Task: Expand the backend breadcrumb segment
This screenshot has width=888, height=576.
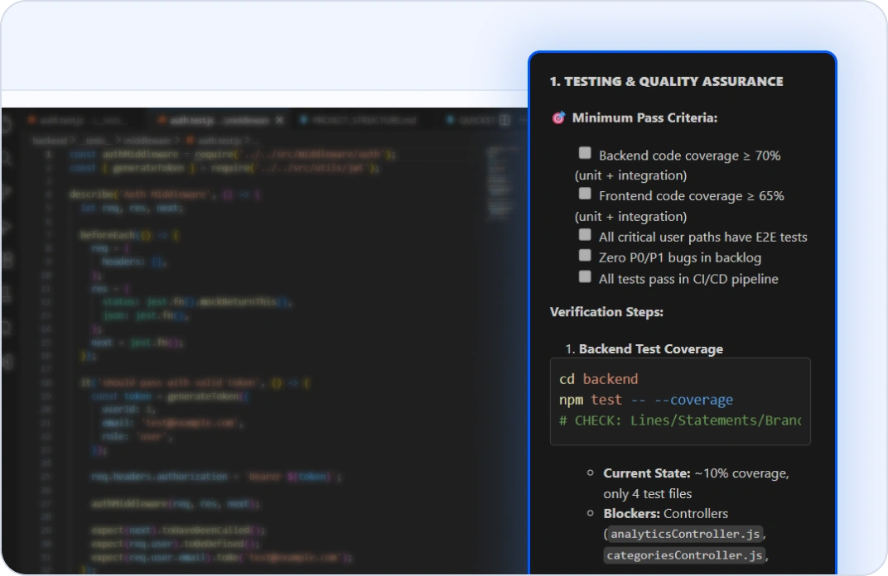Action: (x=50, y=141)
